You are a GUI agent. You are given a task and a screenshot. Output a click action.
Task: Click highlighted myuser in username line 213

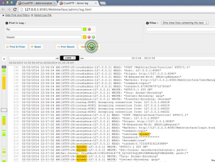pos(144,134)
